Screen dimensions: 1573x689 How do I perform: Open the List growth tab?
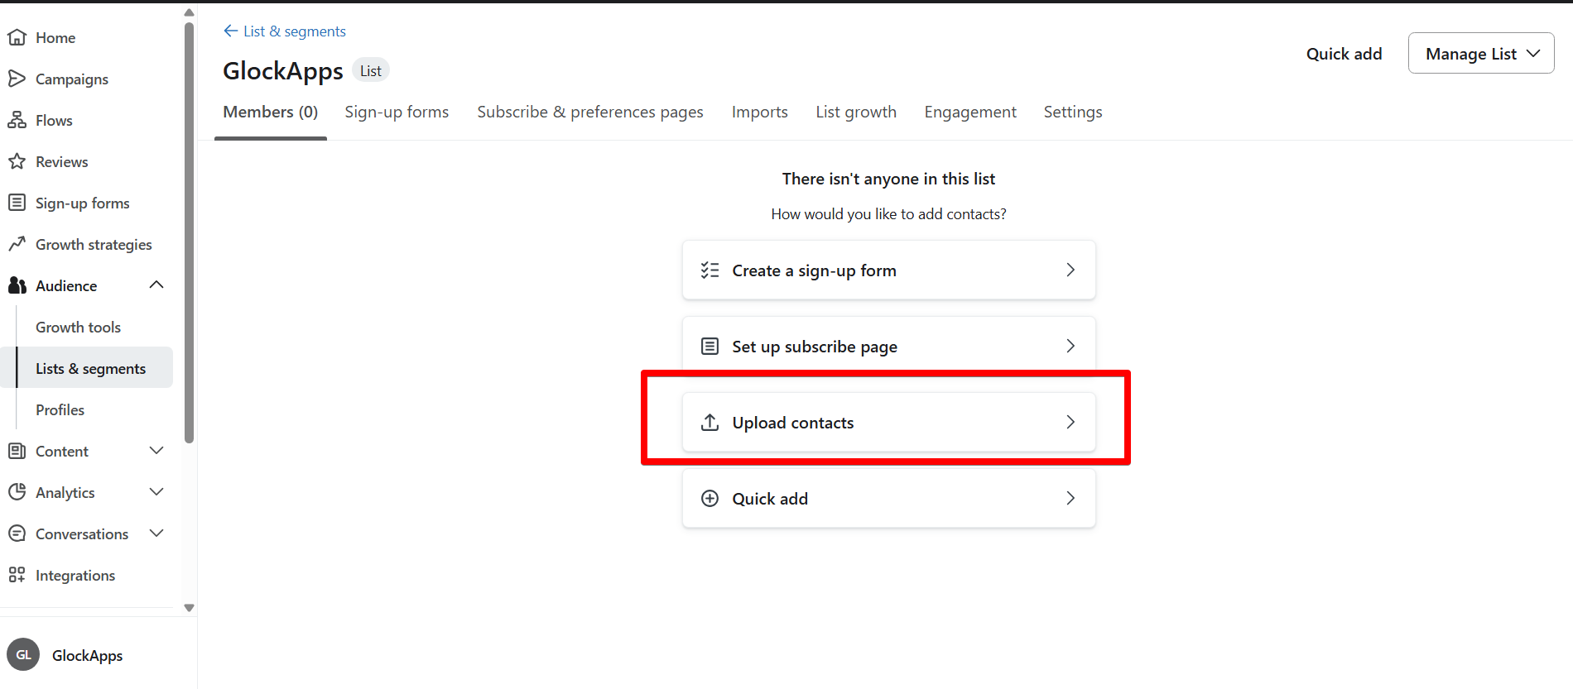coord(856,112)
